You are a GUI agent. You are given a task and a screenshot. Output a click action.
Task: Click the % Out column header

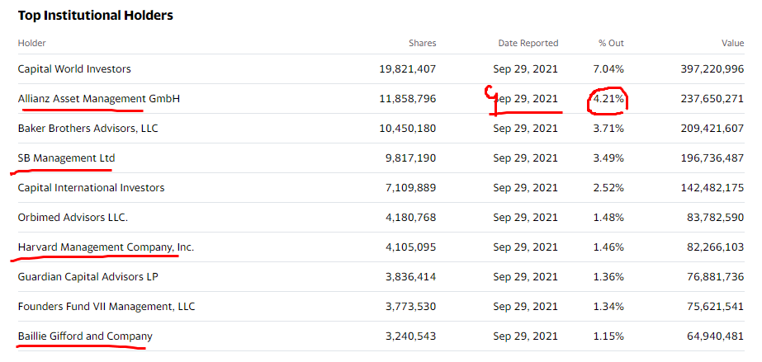pyautogui.click(x=611, y=43)
